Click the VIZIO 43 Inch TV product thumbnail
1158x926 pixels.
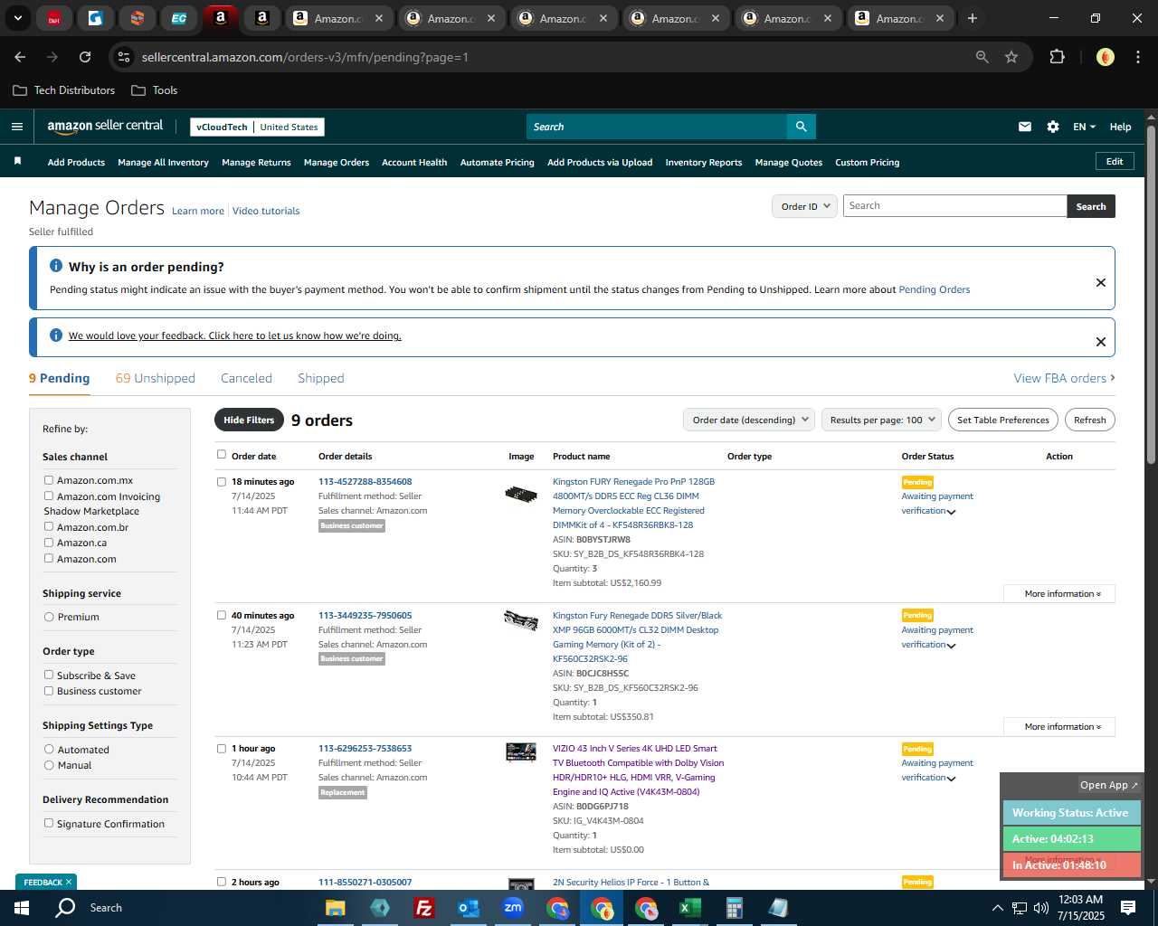[521, 752]
